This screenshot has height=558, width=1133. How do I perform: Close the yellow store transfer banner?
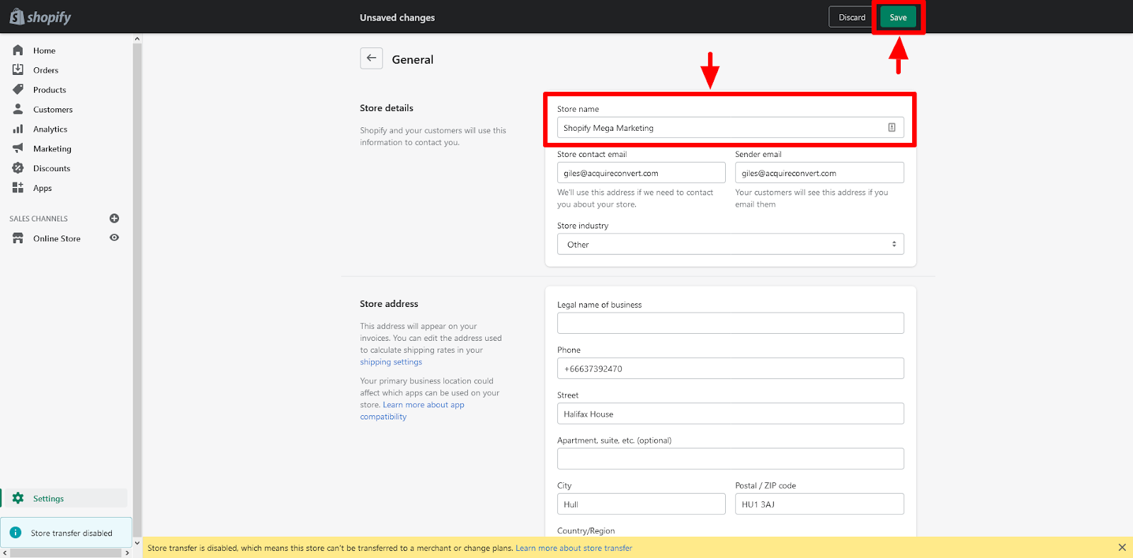1122,547
